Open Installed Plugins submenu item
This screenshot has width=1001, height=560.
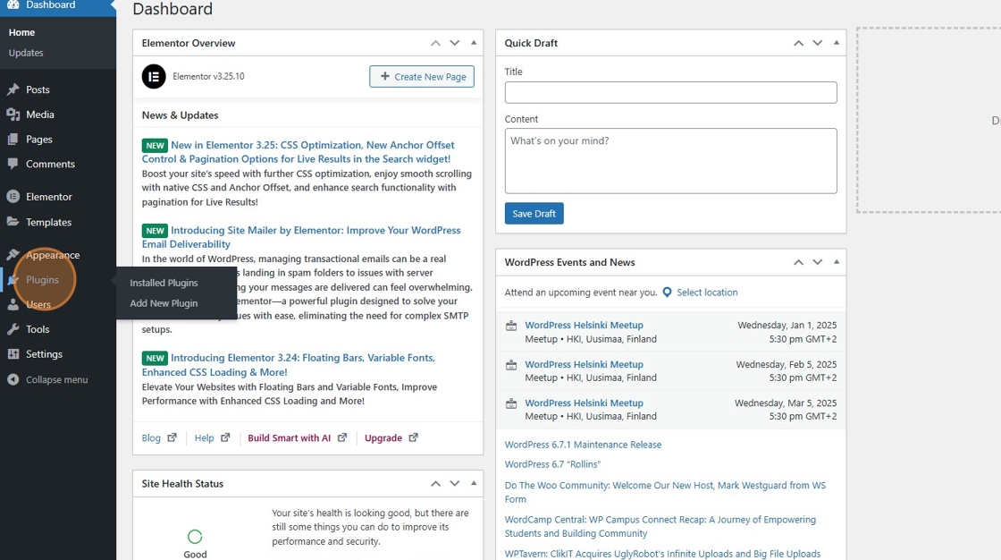pos(164,283)
